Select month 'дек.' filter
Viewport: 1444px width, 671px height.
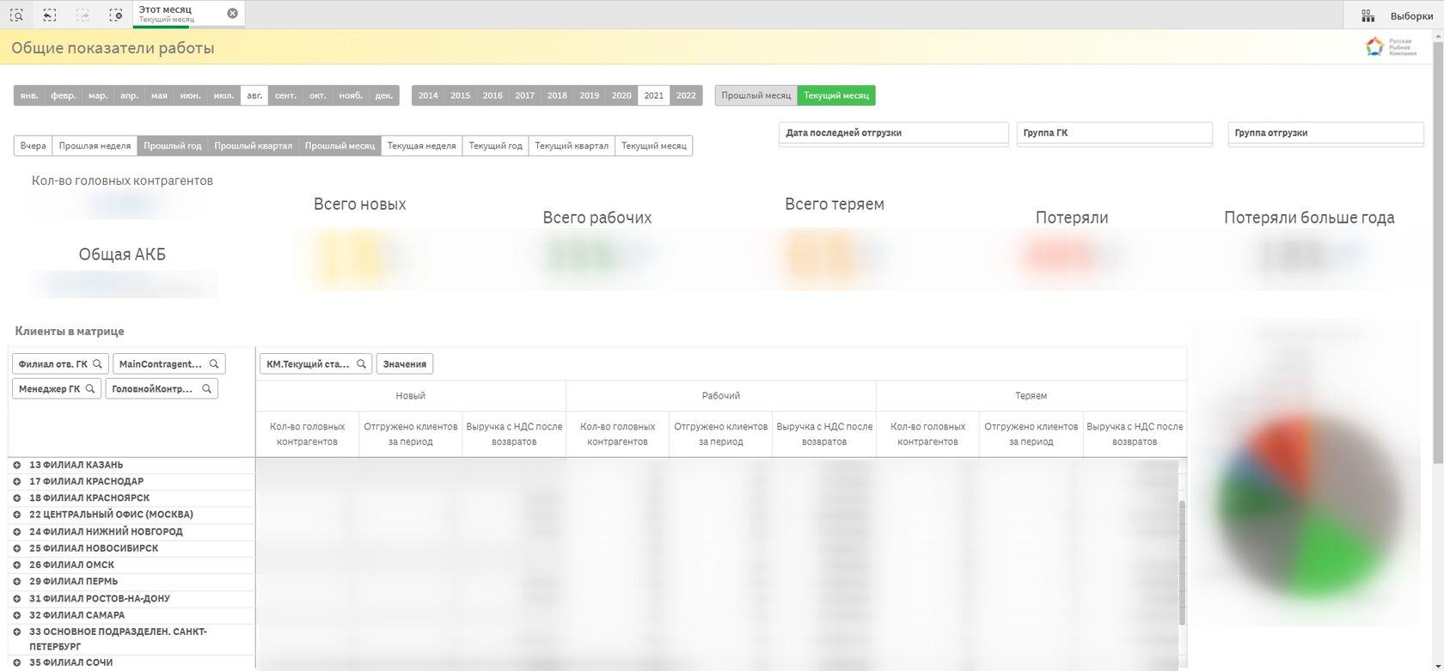384,95
